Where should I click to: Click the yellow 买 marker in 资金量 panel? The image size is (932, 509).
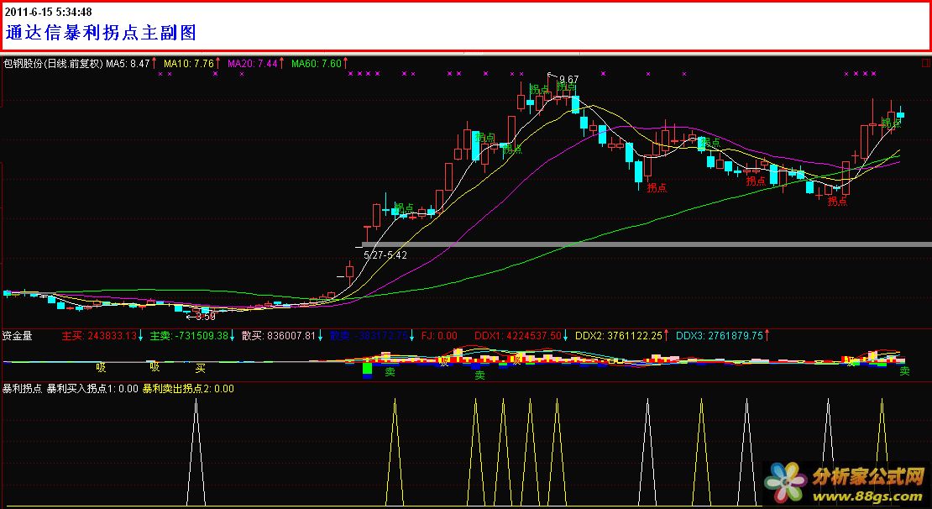point(201,368)
